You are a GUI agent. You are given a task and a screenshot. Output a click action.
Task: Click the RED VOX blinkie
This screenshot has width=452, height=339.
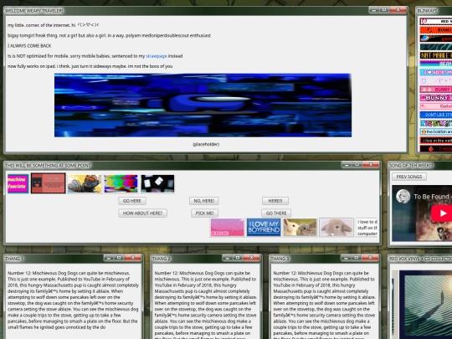(436, 21)
